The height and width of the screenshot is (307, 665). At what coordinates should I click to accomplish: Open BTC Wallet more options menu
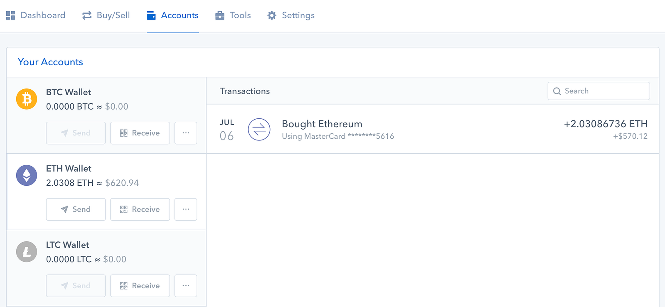[x=186, y=133]
